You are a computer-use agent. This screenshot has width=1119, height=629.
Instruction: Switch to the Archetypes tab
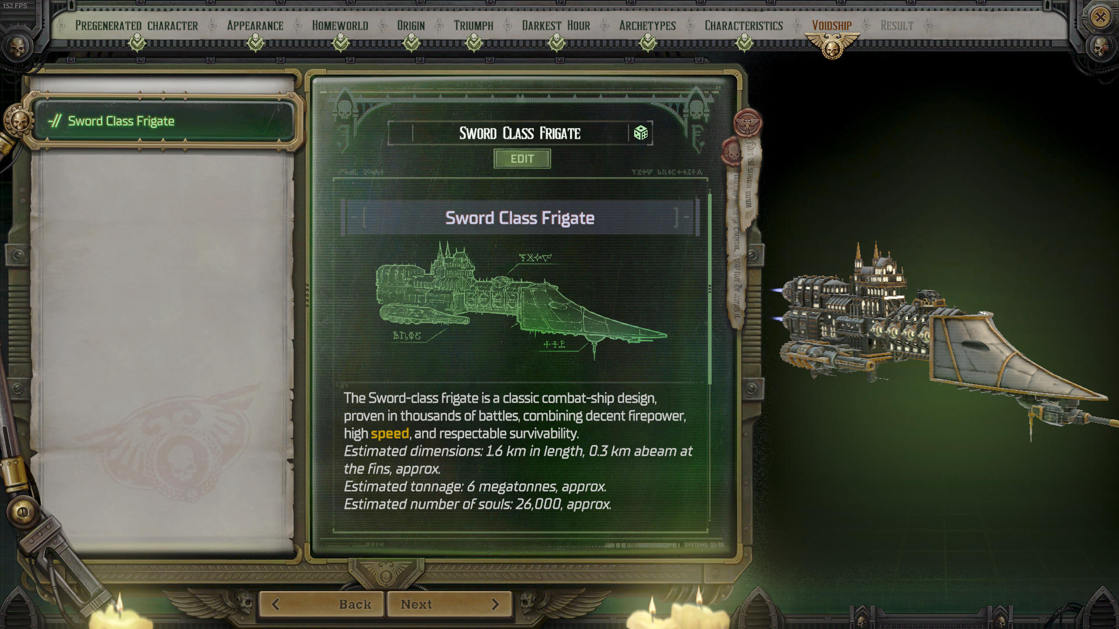coord(647,26)
